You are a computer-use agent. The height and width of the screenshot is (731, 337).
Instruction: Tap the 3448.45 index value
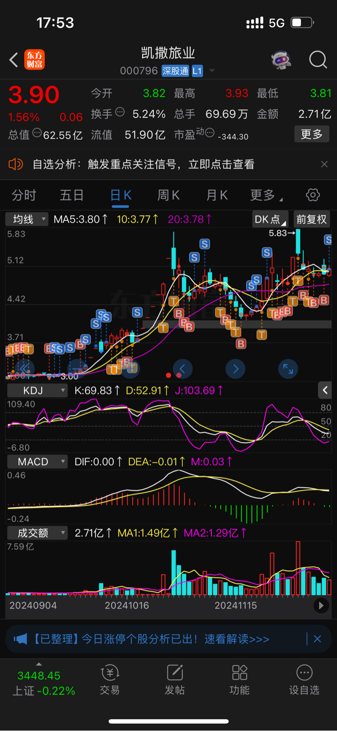[x=39, y=676]
